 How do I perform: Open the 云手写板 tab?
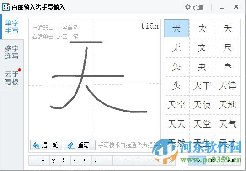pos(12,78)
